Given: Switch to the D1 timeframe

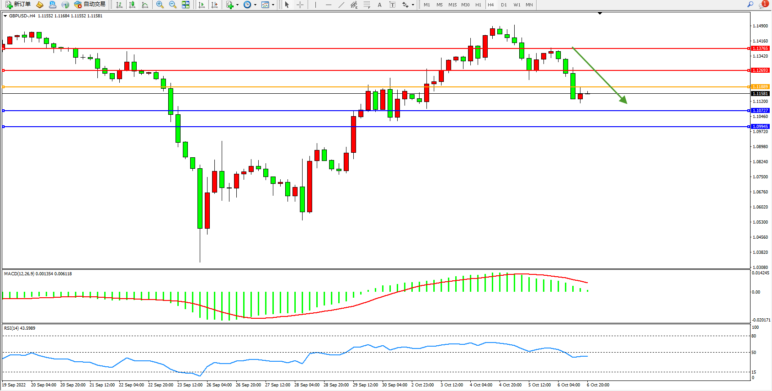Looking at the screenshot, I should point(504,5).
